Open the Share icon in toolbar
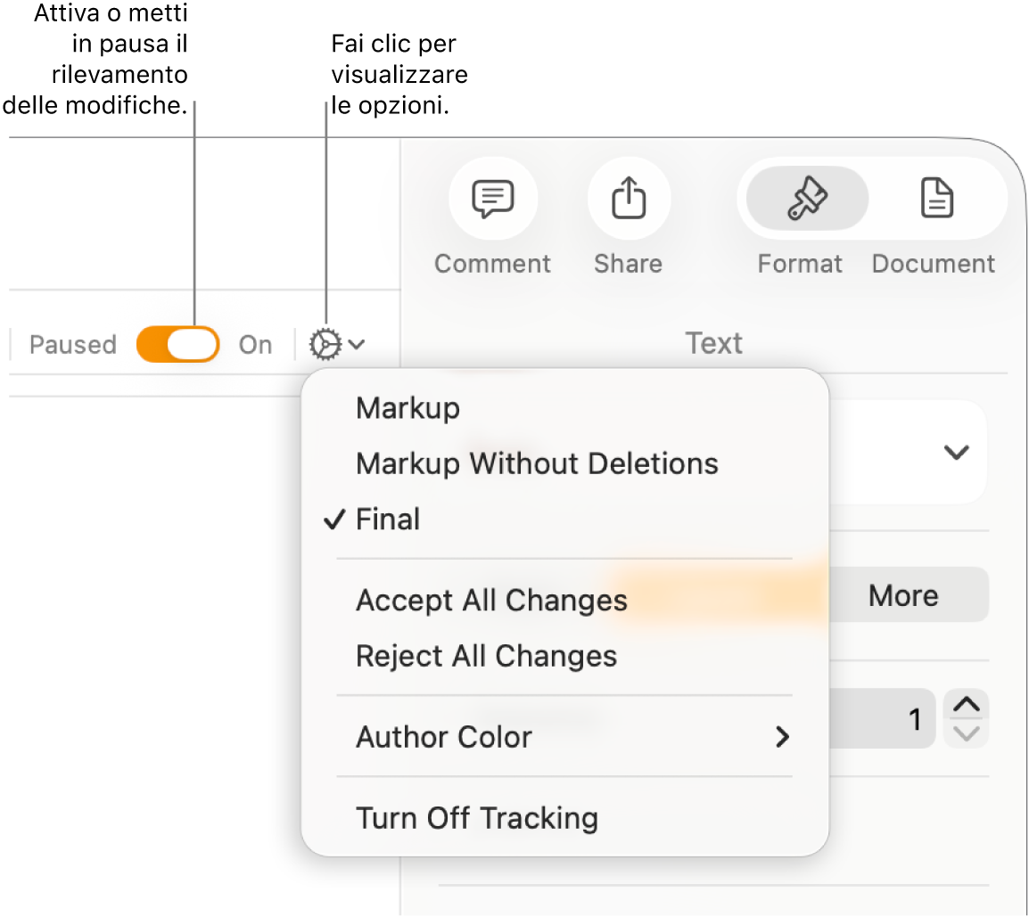 click(628, 198)
